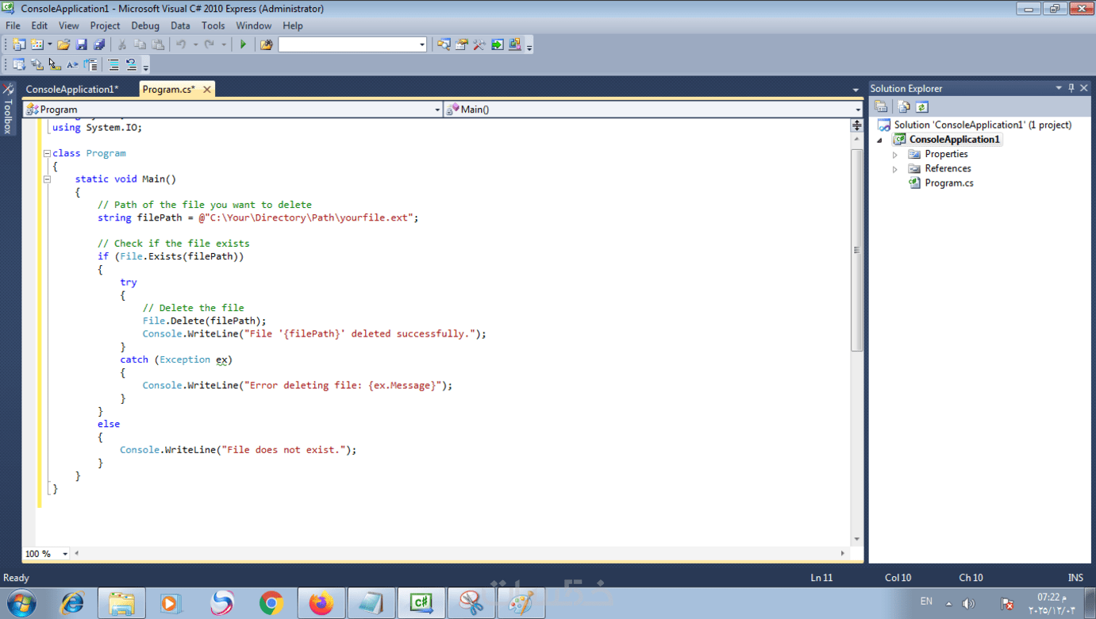Image resolution: width=1096 pixels, height=619 pixels.
Task: Switch to the ConsoleApplication1* tab
Action: point(71,90)
